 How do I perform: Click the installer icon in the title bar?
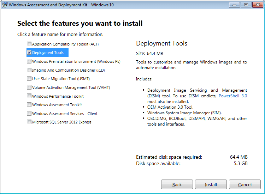(5, 5)
